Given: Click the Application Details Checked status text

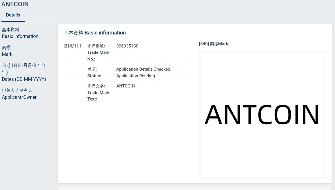Looking at the screenshot, I should click(x=144, y=69).
